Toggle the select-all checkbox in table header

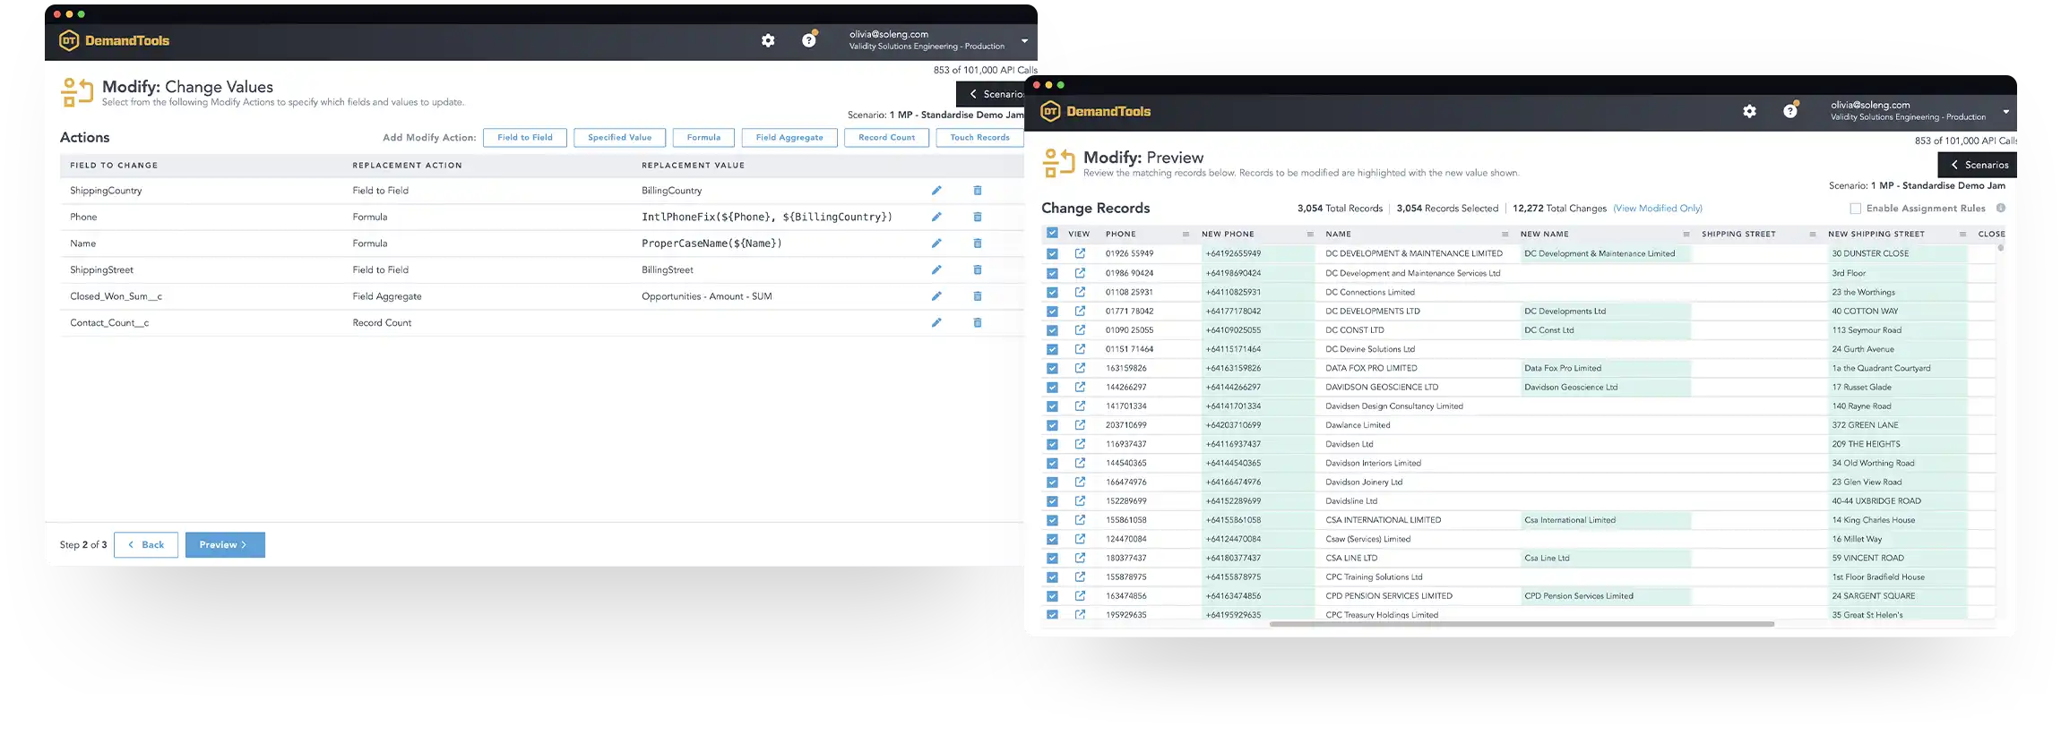click(x=1052, y=233)
